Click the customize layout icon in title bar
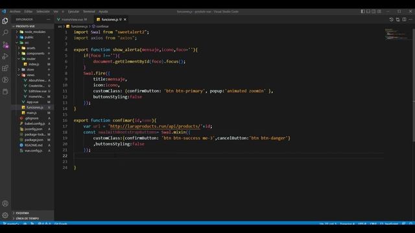This screenshot has height=233, width=415. click(x=379, y=12)
